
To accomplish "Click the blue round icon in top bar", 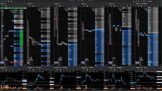I will coord(9,1).
